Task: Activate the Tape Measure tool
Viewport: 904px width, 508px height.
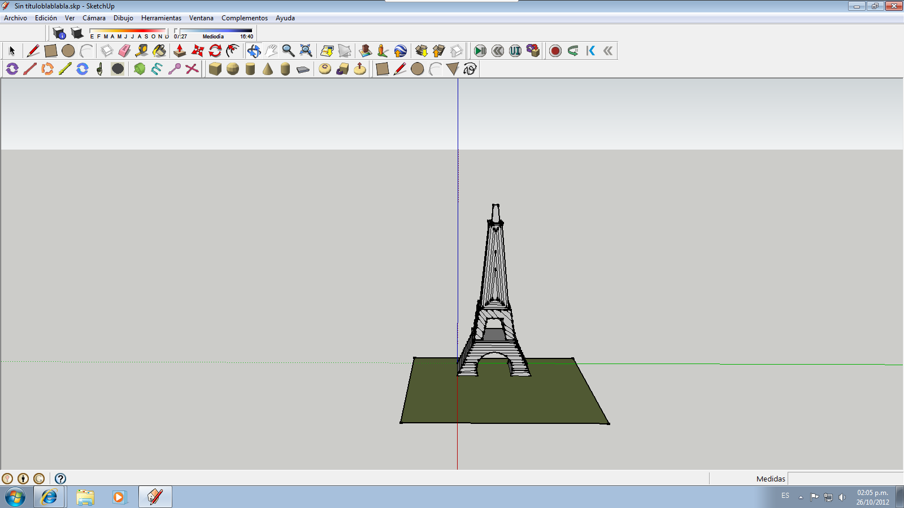Action: tap(142, 51)
